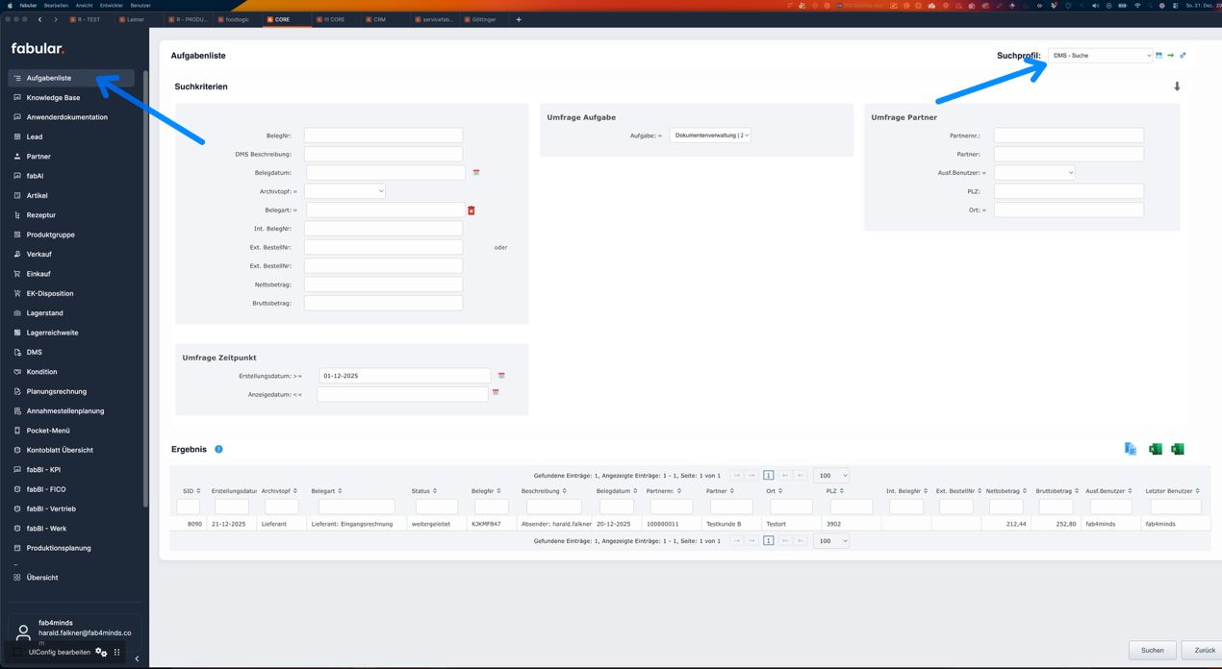Click the green arrow next to Suchprofil
Viewport: 1222px width, 669px height.
(x=1170, y=55)
